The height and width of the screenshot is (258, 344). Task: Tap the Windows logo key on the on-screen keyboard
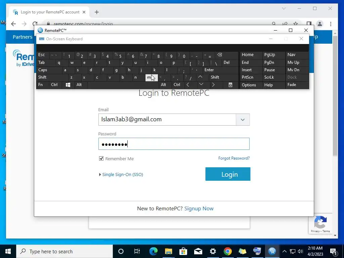pyautogui.click(x=68, y=85)
